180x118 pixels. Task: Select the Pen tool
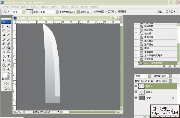coord(4,56)
